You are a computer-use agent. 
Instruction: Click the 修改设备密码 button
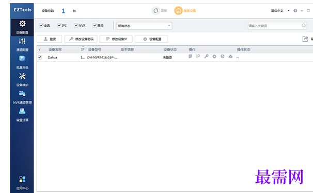(81, 39)
